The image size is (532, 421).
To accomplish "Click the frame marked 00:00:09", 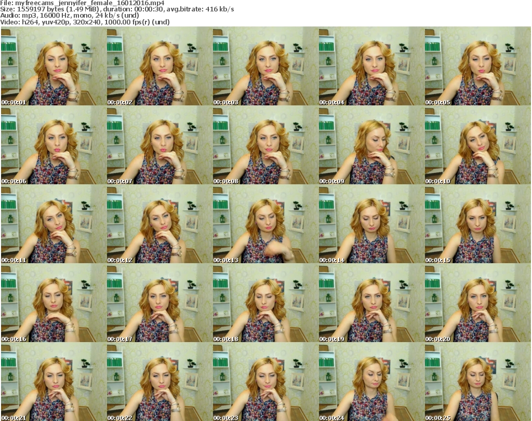I will pyautogui.click(x=371, y=145).
